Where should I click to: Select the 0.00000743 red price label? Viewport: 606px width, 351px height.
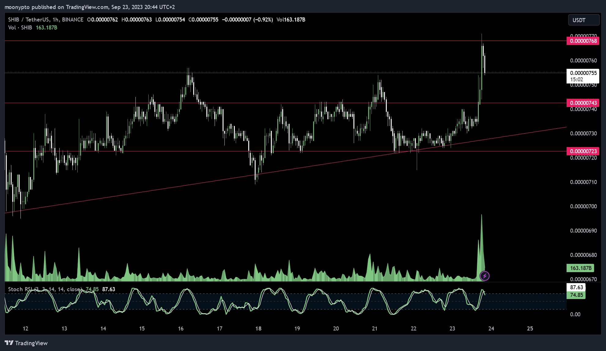(x=583, y=103)
